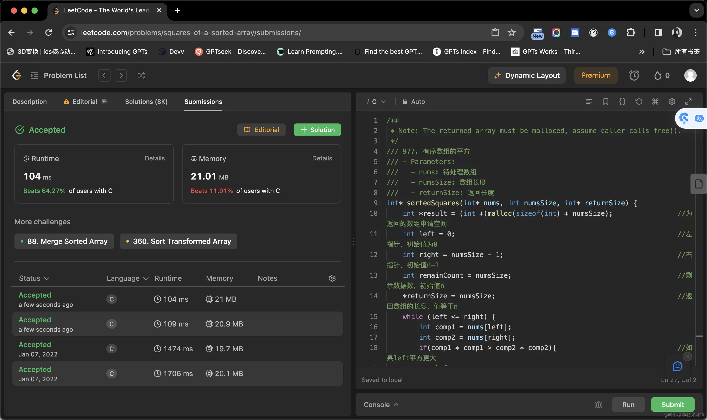
Task: Open editor settings gear icon
Action: click(672, 102)
